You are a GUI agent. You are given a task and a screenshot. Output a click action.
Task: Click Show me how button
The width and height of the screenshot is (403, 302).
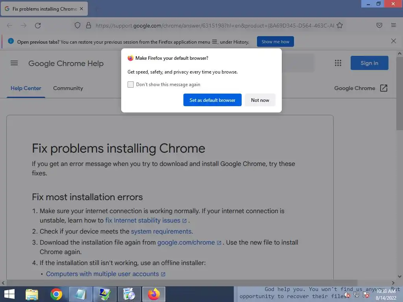click(x=275, y=42)
